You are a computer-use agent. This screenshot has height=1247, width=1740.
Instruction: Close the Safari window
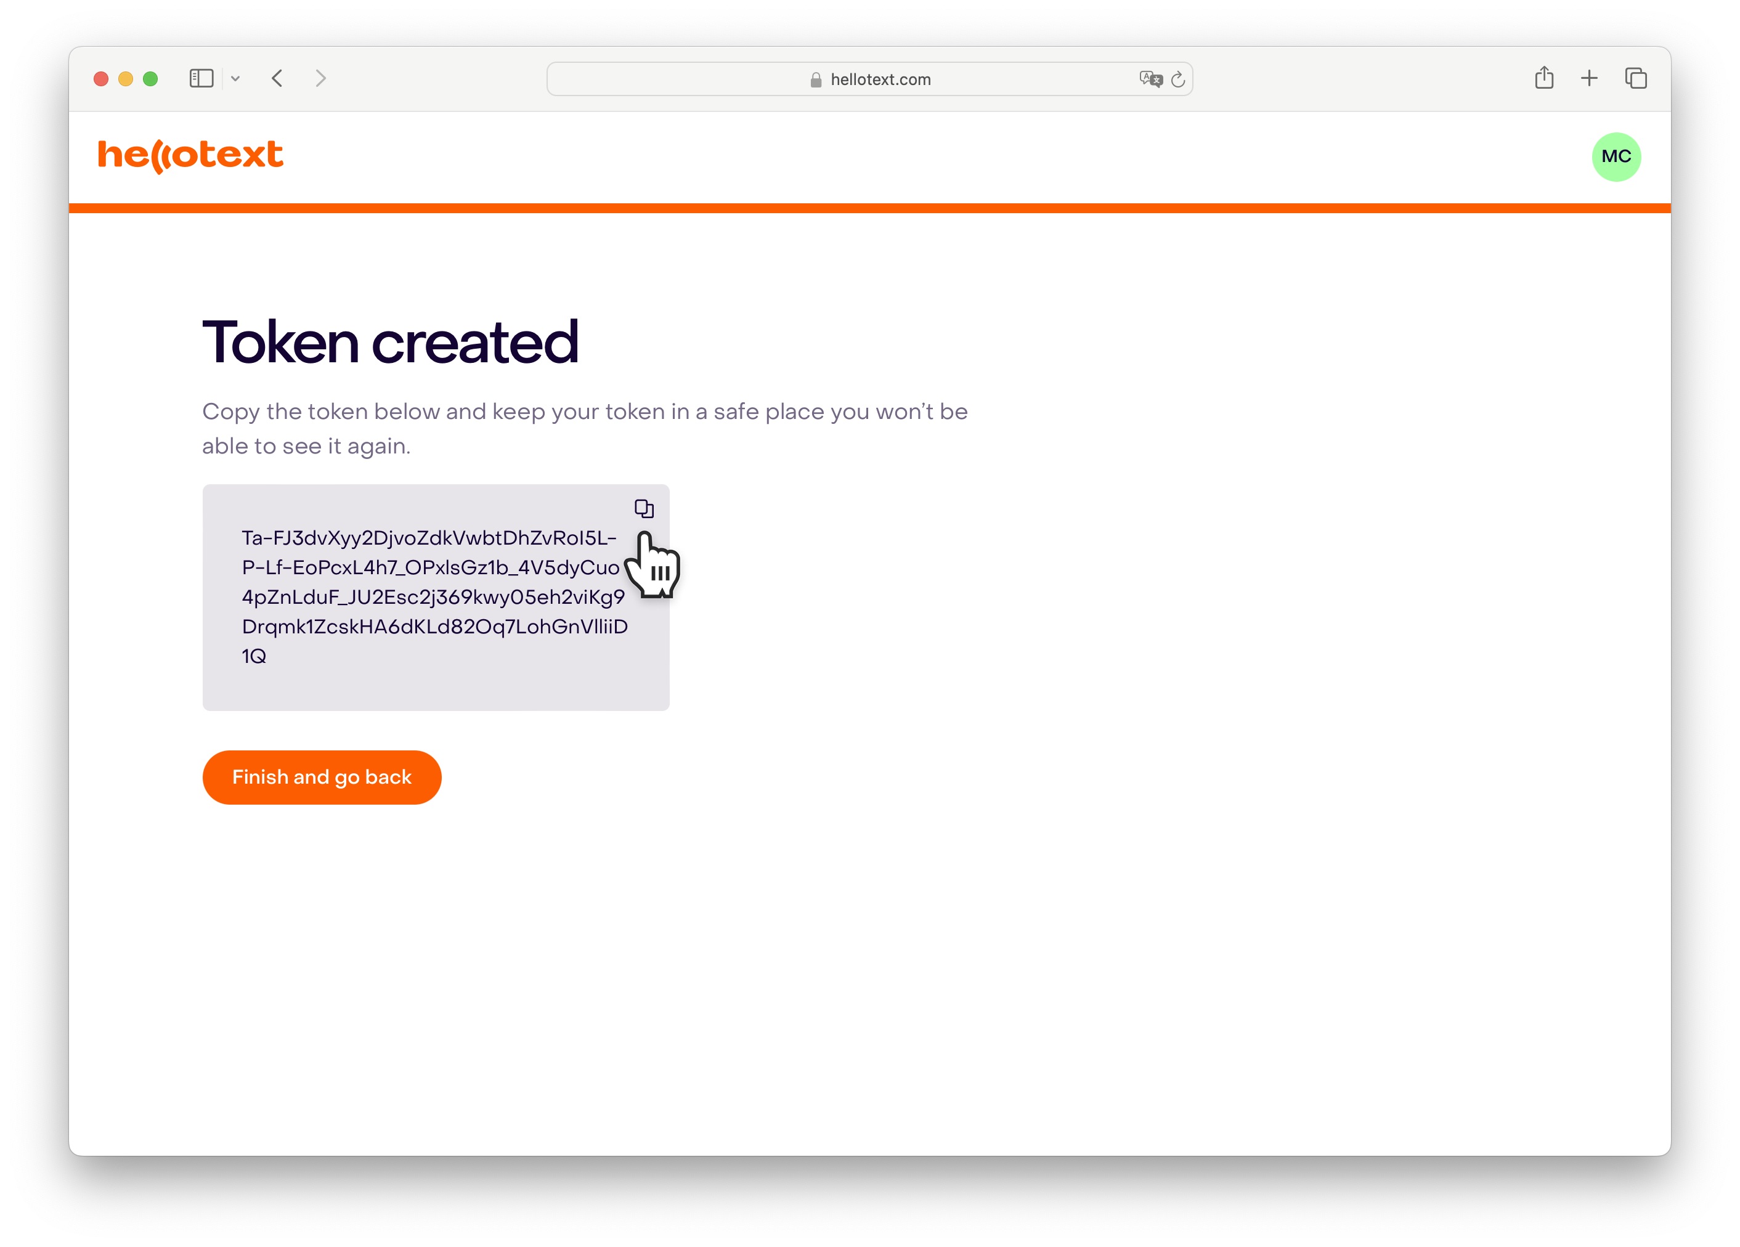(100, 78)
